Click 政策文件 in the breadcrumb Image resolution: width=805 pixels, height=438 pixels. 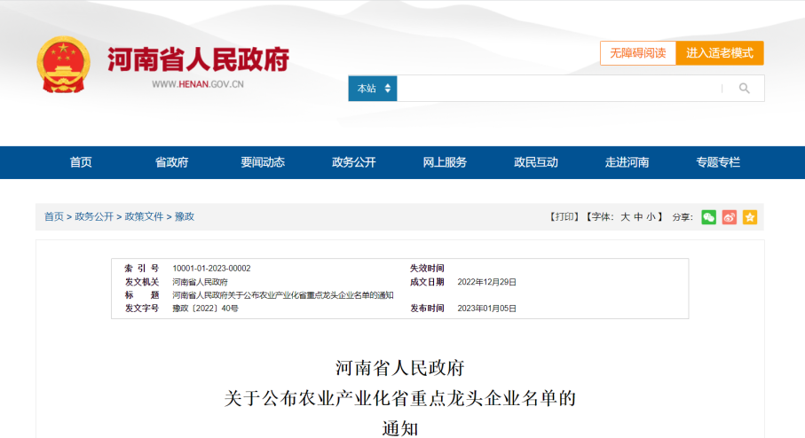click(x=144, y=216)
